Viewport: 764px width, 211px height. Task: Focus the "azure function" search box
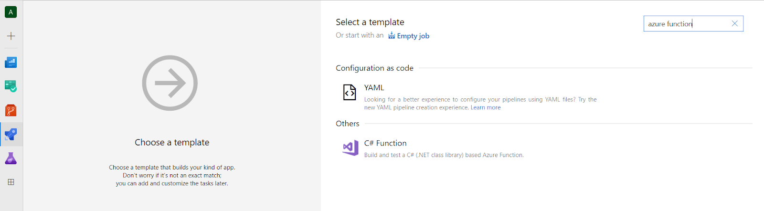pos(685,24)
